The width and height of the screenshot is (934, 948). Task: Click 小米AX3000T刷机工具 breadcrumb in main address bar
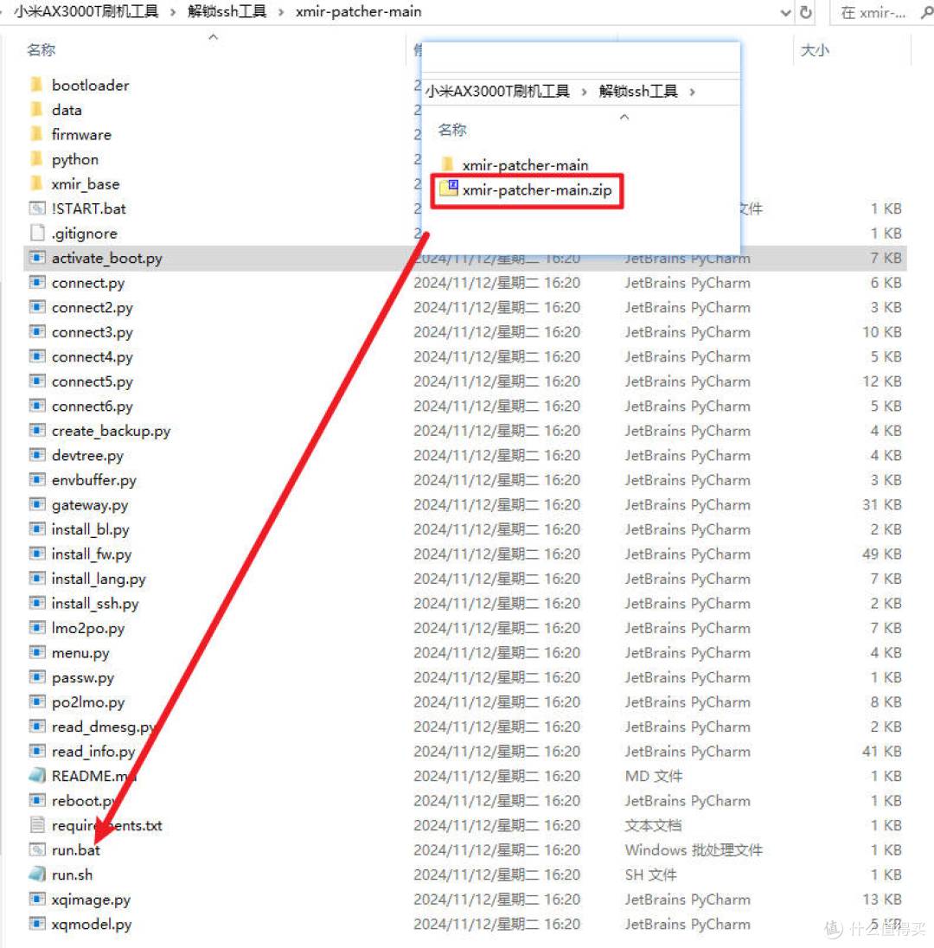(86, 11)
